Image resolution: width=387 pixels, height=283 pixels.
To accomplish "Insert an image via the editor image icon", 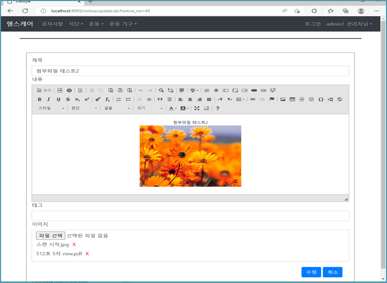I will (283, 99).
